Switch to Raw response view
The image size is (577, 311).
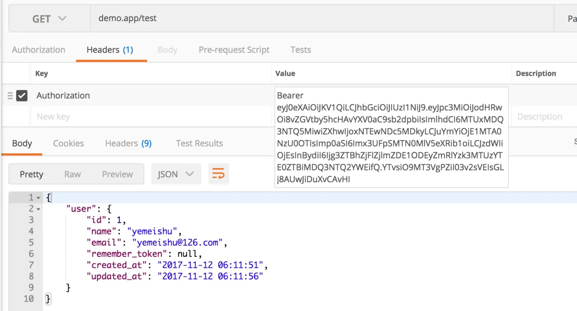pyautogui.click(x=72, y=174)
